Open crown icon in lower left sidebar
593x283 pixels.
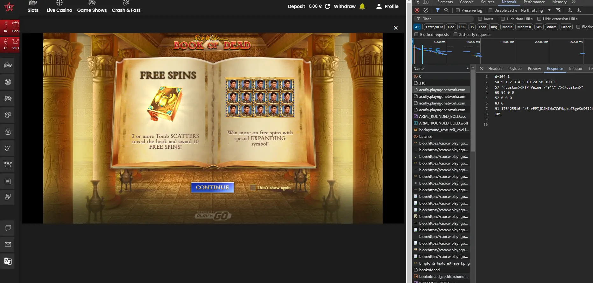[8, 165]
